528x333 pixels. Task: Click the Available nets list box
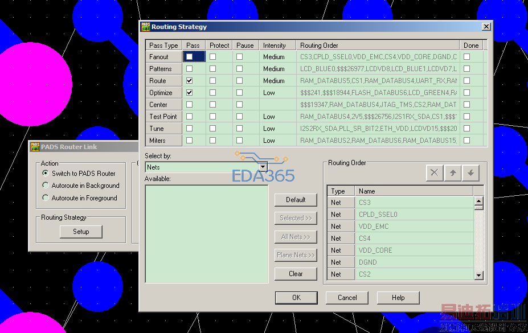(x=207, y=234)
